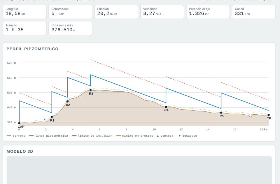Viewport: 280px width, 184px height.
Task: Click the ventosa triangle symbol in the legend
Action: tap(158, 136)
